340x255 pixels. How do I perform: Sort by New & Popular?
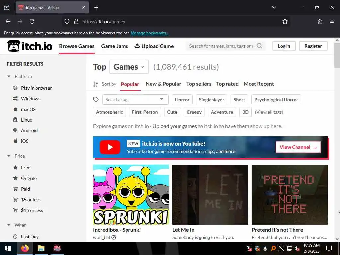click(163, 84)
